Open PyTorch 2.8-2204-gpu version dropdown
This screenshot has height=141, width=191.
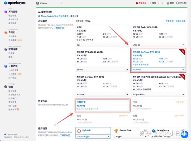[x=93, y=137]
